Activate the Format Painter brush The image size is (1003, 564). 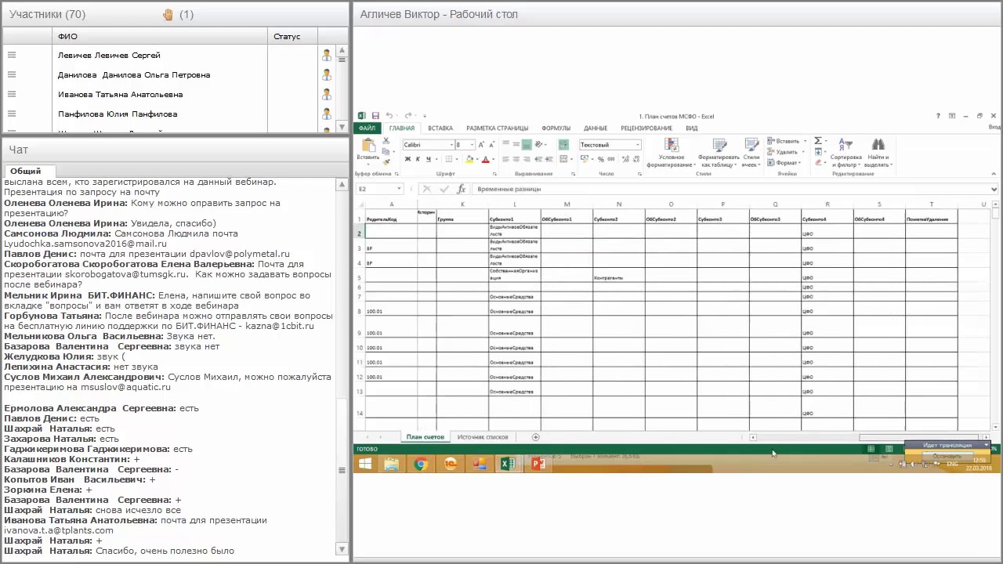pos(386,161)
